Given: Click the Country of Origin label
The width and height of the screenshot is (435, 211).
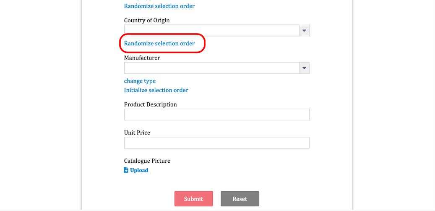Looking at the screenshot, I should point(147,20).
